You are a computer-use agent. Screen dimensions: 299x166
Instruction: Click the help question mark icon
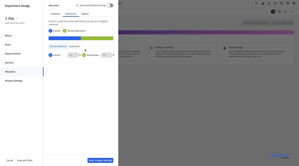tap(288, 3)
